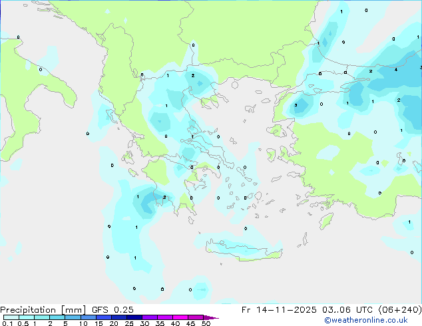Click the legend label '0.1'
Image resolution: width=422 pixels, height=326 pixels.
tap(7, 323)
